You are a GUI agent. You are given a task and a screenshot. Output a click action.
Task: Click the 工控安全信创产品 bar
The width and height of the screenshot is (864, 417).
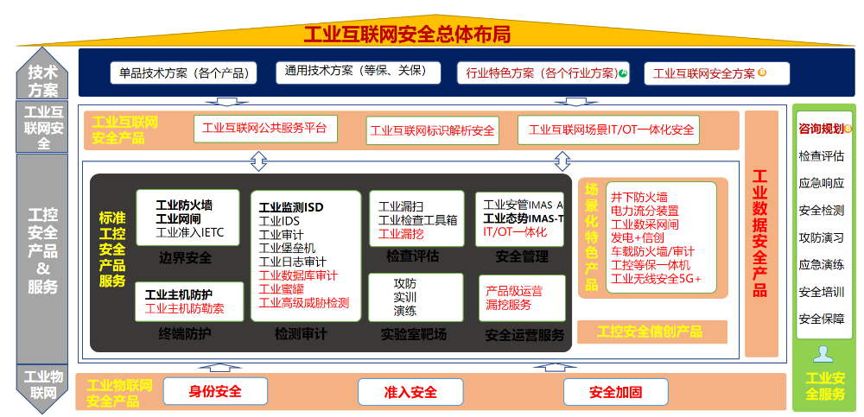click(652, 332)
